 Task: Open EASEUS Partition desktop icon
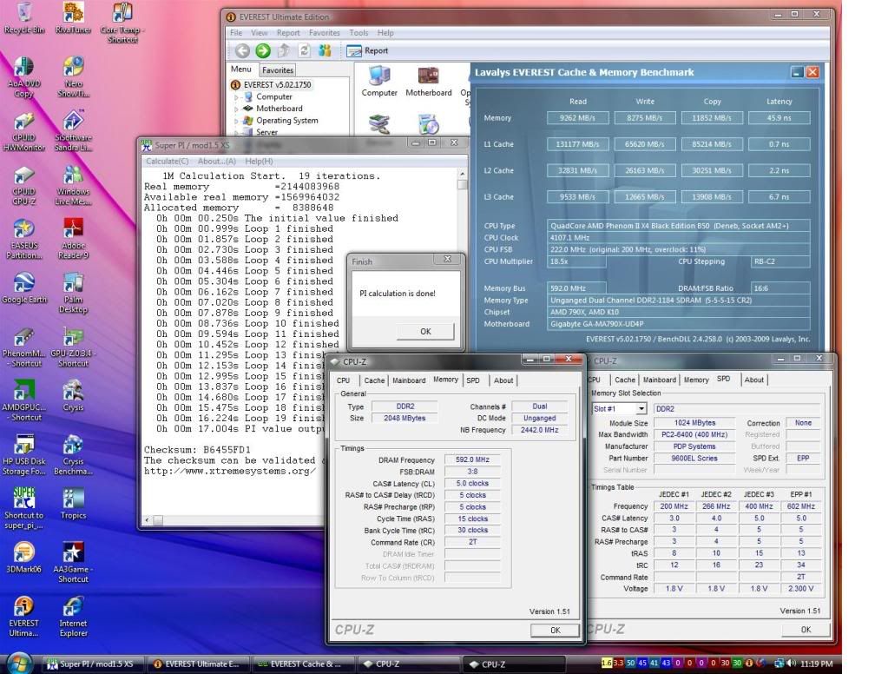click(x=23, y=239)
